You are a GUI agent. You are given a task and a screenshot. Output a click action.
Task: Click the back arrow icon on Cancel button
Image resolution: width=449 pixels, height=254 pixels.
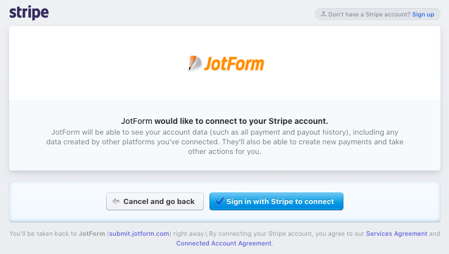tap(116, 201)
